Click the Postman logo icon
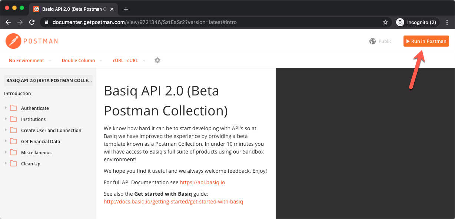The image size is (455, 219). point(13,41)
